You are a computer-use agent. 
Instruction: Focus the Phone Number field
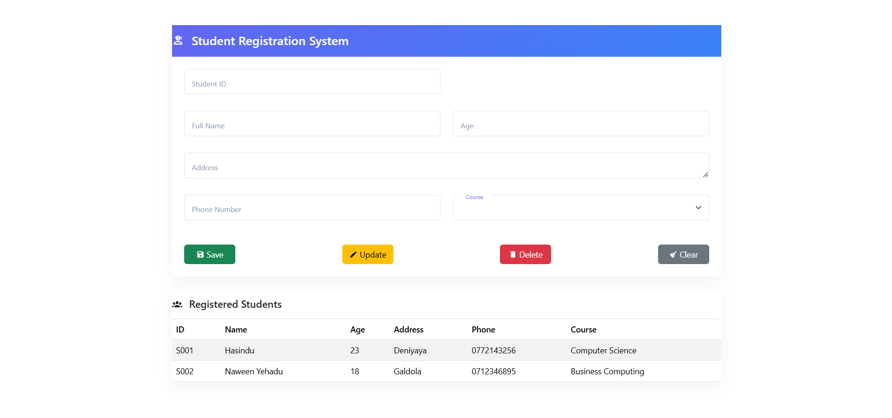[312, 208]
